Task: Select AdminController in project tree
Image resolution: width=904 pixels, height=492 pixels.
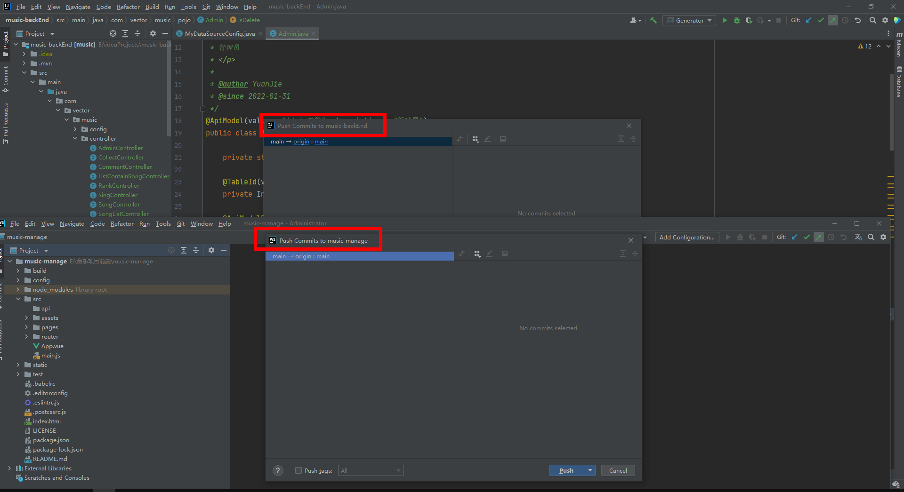Action: pos(121,148)
